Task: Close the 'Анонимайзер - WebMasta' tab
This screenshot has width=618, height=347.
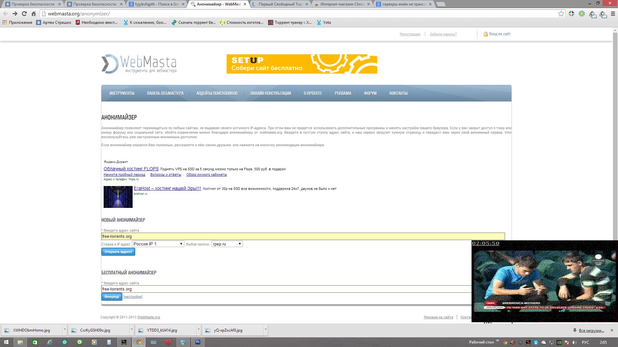Action: (x=245, y=4)
